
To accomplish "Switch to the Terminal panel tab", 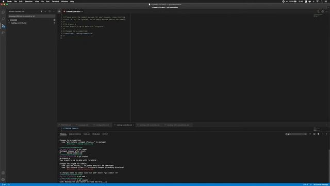I will pos(63,134).
